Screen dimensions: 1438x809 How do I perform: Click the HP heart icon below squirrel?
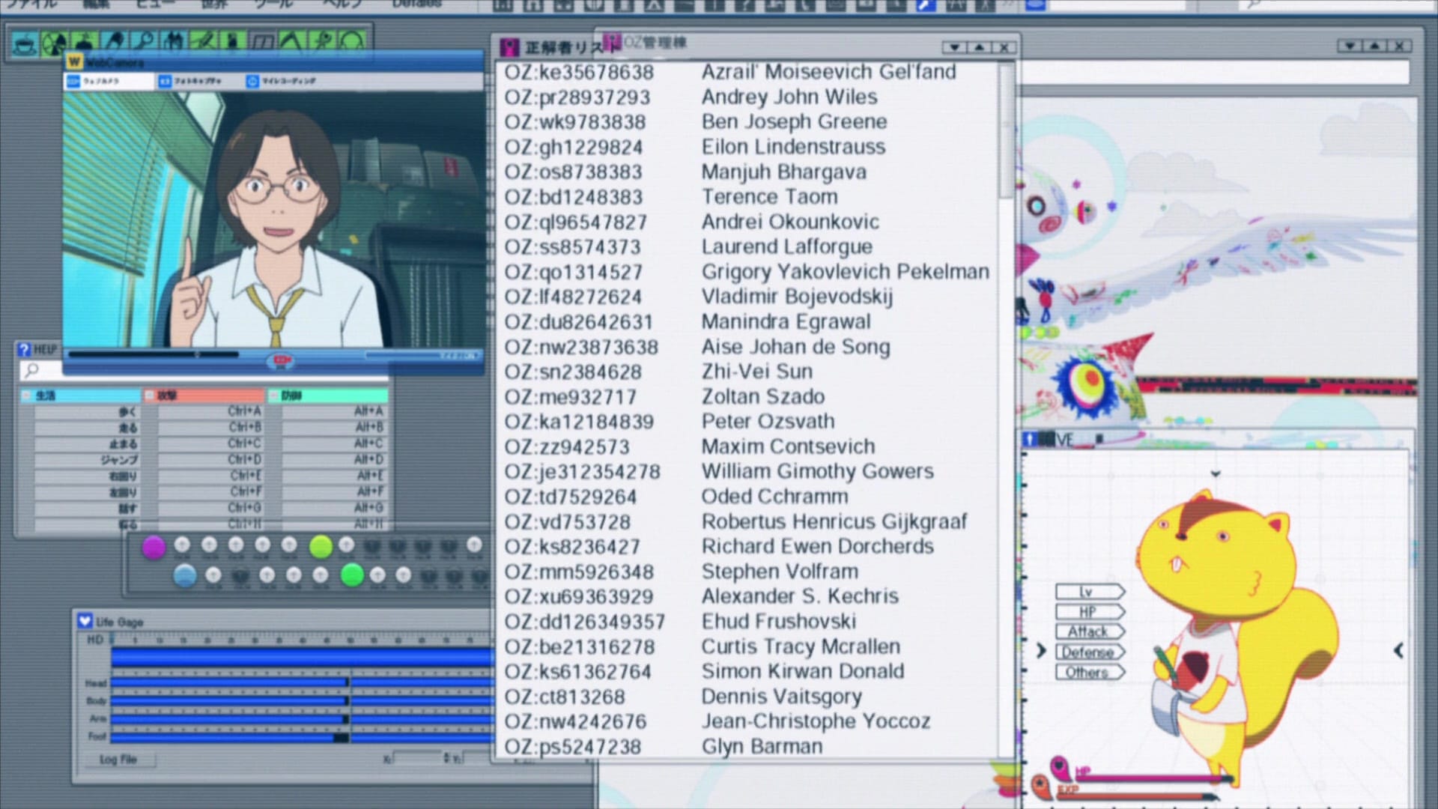(x=1060, y=766)
